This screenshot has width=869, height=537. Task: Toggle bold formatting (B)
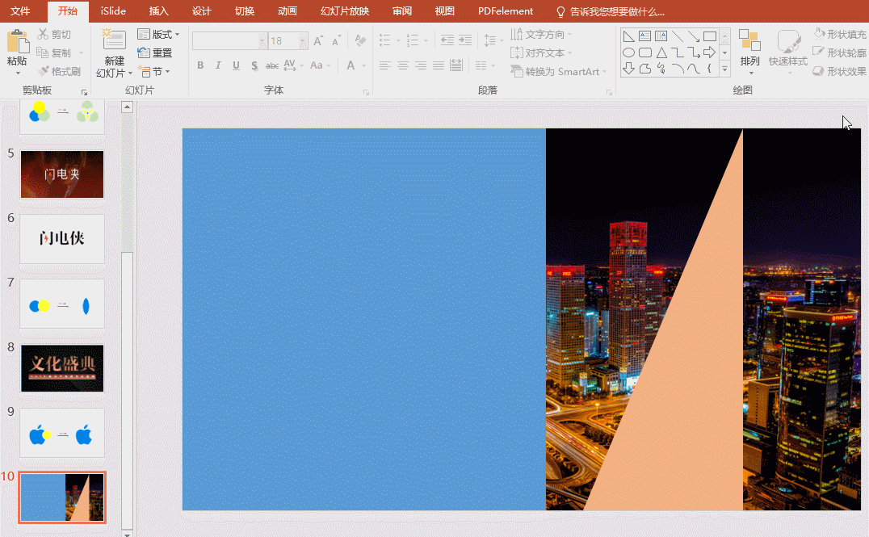[x=200, y=65]
